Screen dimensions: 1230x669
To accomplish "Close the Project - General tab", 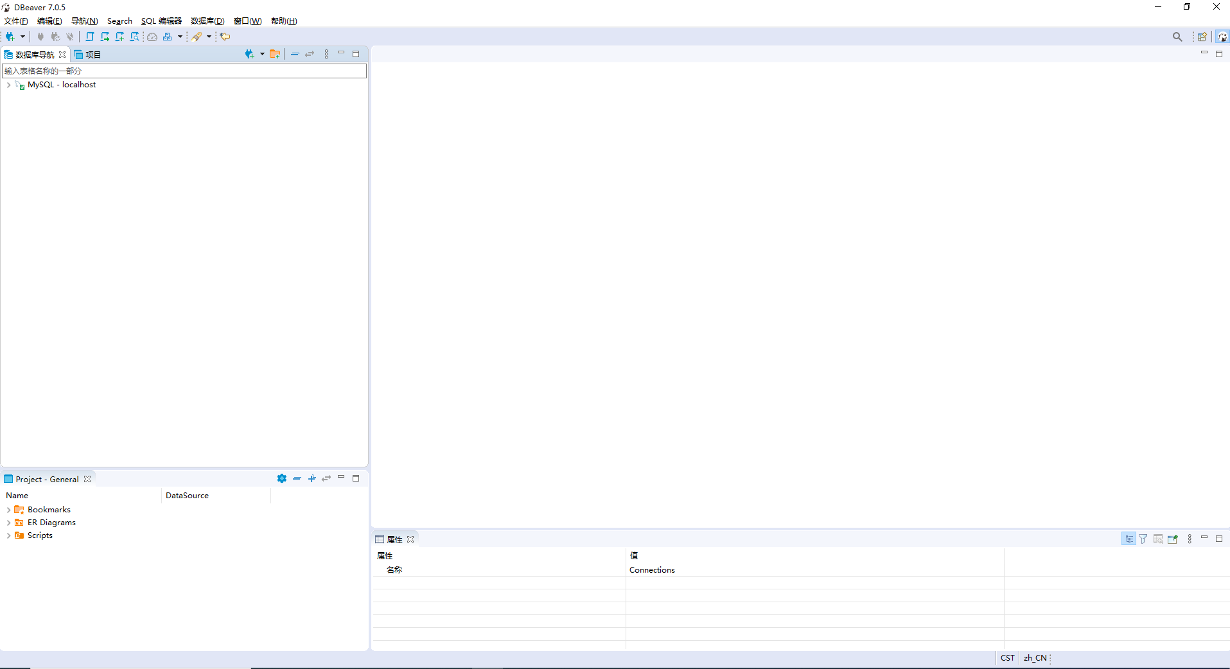I will pos(87,479).
